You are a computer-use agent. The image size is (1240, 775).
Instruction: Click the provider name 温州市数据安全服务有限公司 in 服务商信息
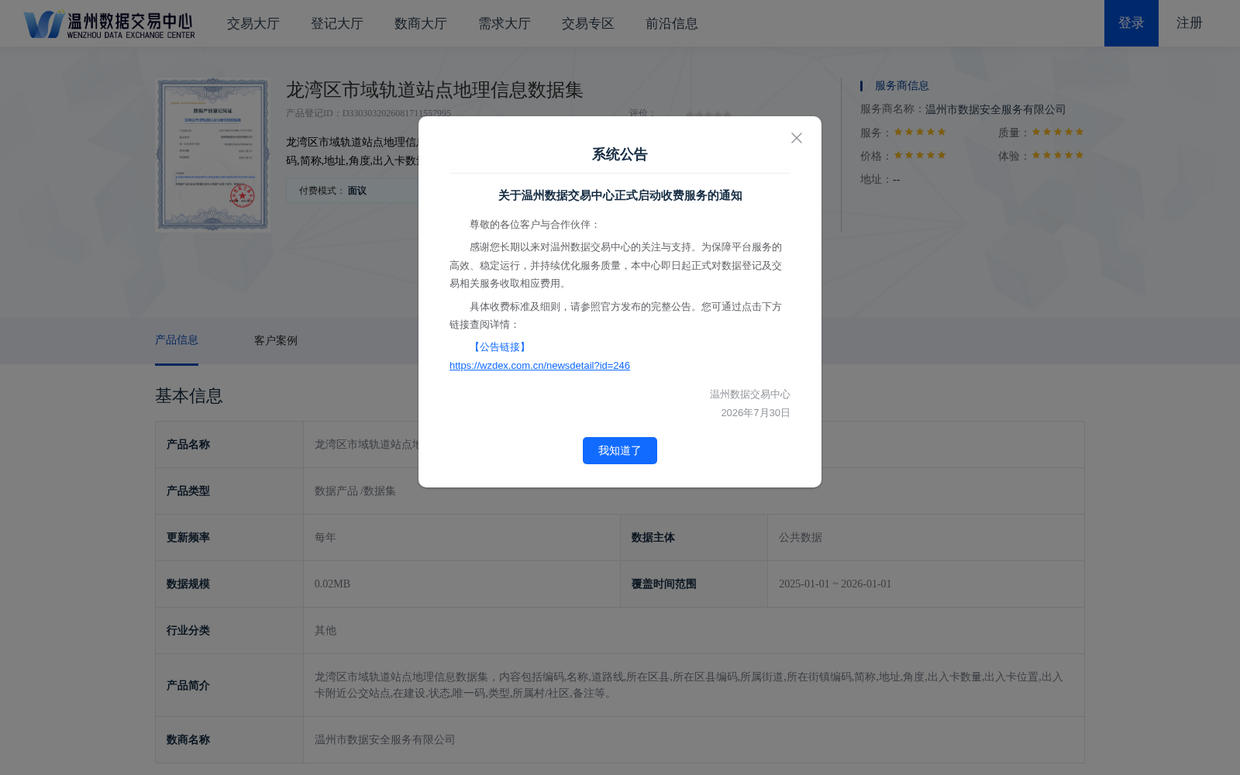click(x=996, y=109)
